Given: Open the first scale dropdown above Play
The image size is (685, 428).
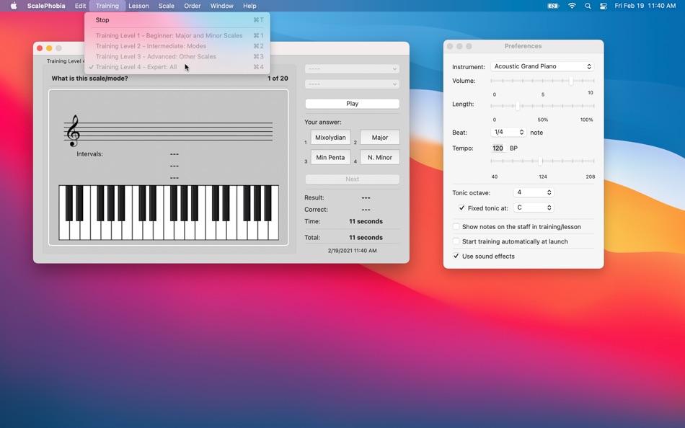Looking at the screenshot, I should (x=352, y=68).
